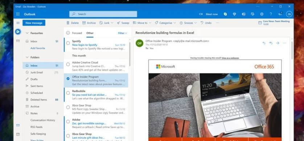Switch to the Focused tab
Viewport: 304px width, 141px height.
[x=77, y=33]
